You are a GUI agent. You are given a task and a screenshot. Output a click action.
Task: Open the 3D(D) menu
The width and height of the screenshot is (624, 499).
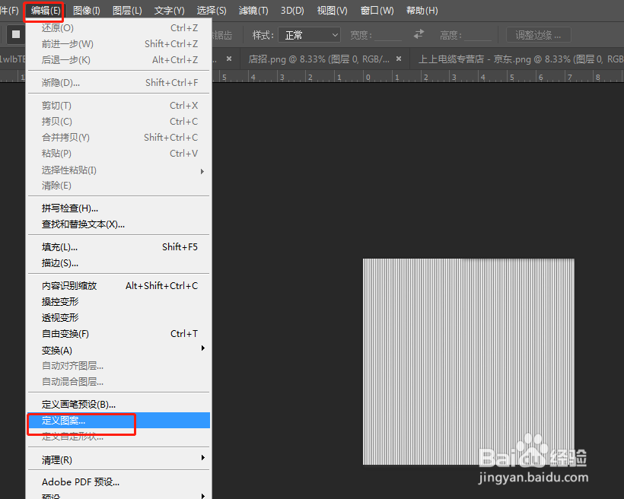point(292,10)
